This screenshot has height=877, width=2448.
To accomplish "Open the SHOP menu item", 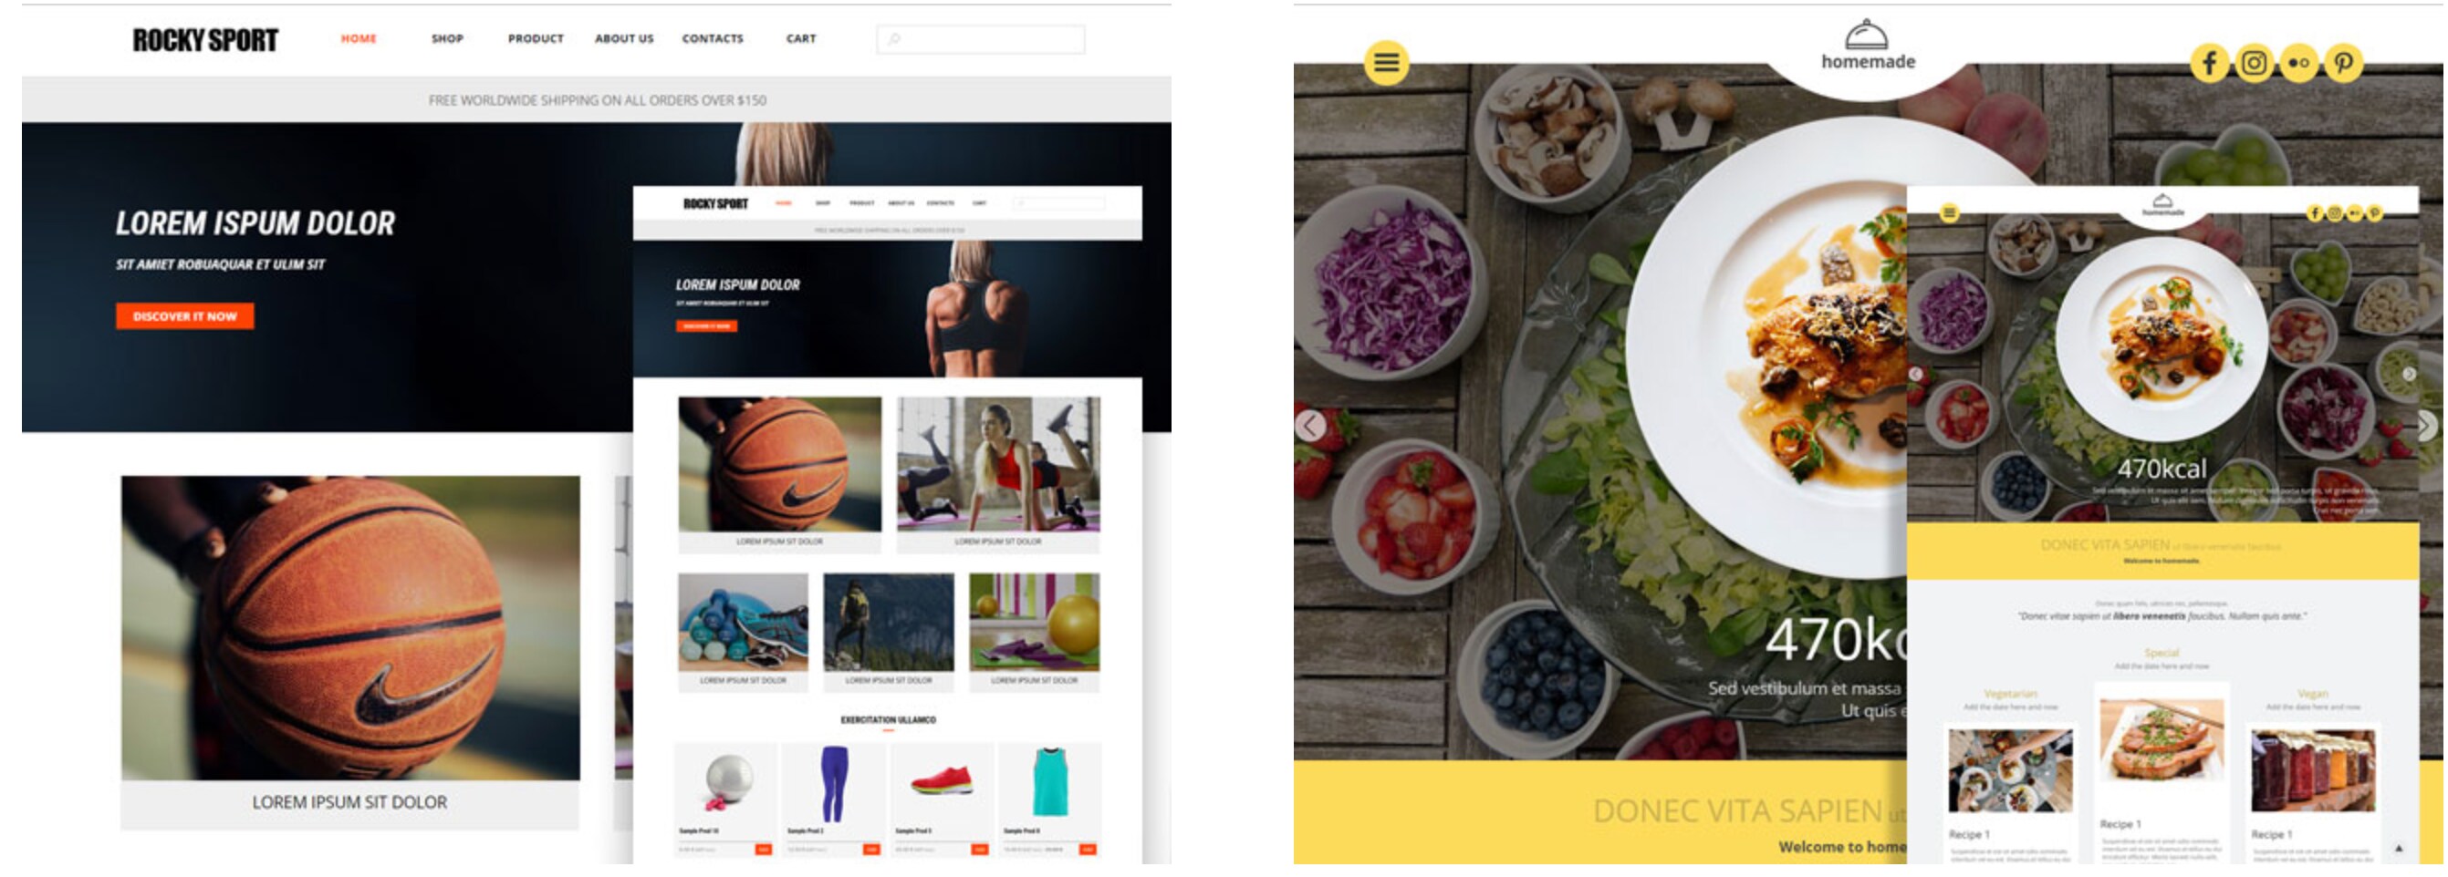I will point(448,39).
